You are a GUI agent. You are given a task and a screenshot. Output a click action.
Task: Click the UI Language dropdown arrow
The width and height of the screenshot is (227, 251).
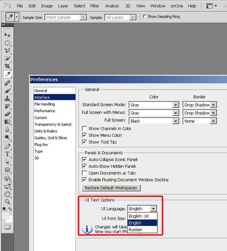click(x=153, y=209)
